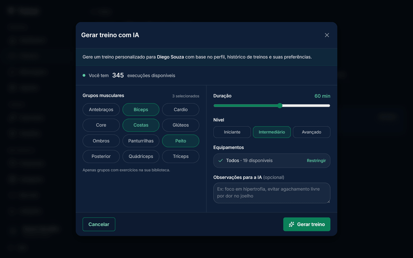This screenshot has height=258, width=413.
Task: Click the Duração slider thumb
Action: (x=280, y=106)
